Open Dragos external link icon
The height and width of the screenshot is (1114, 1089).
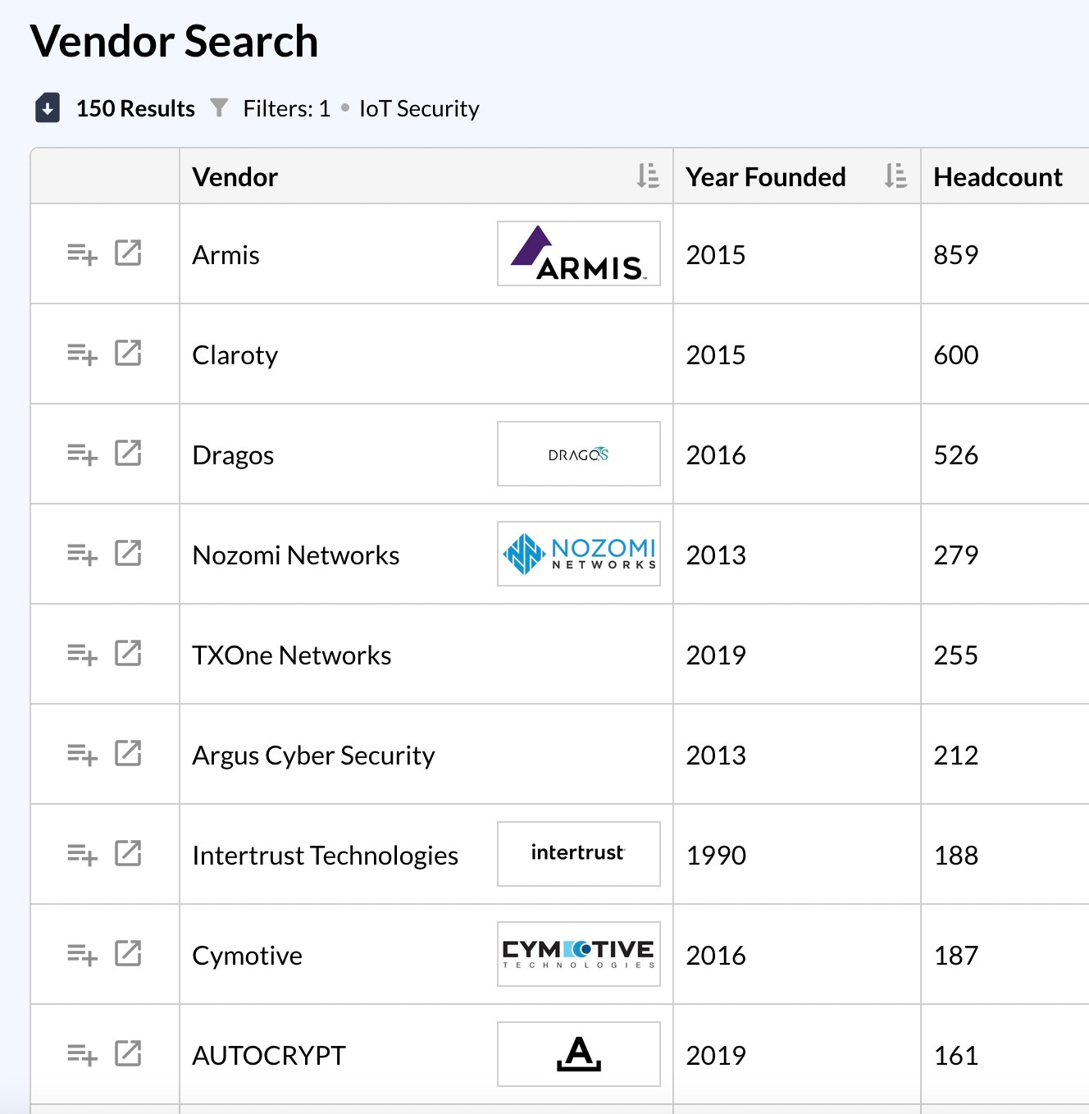128,453
